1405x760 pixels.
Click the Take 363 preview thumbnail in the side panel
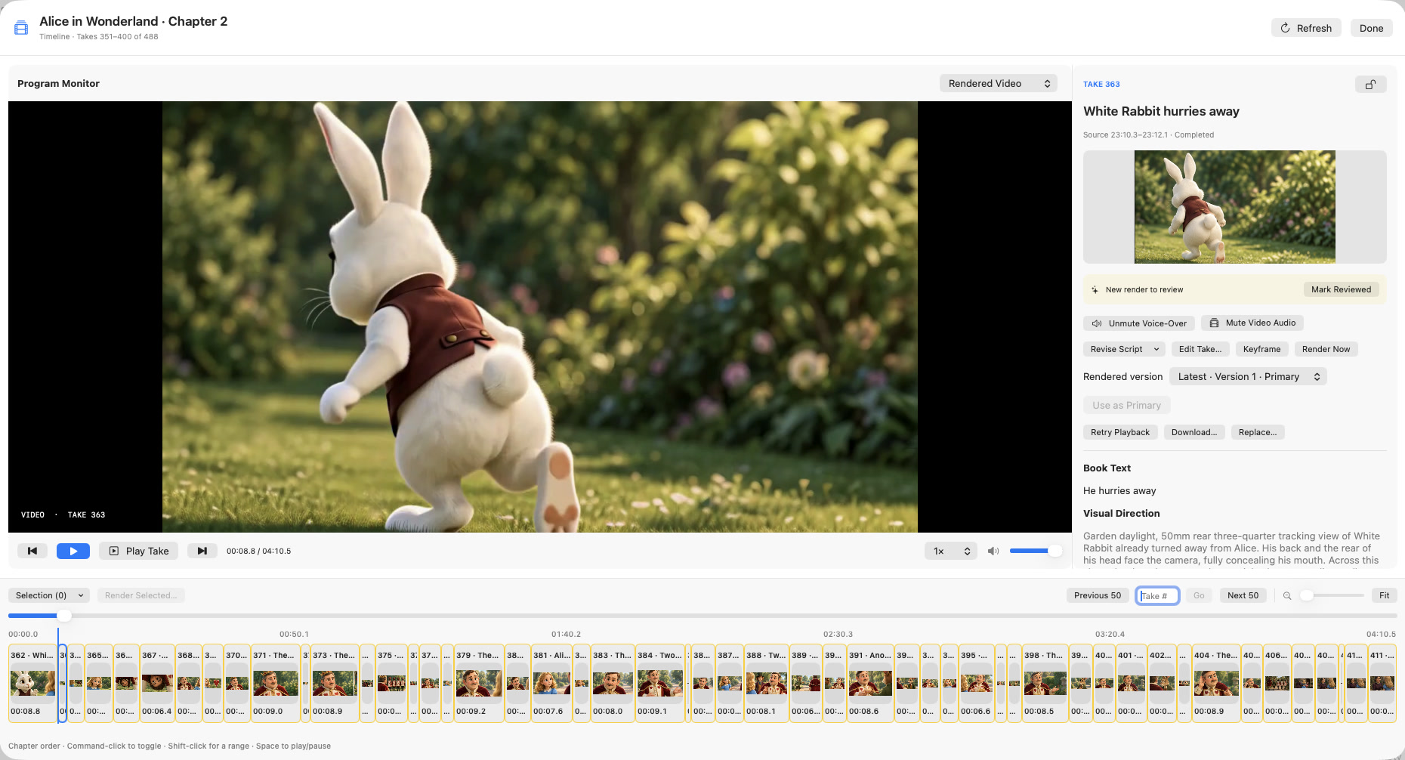(x=1234, y=207)
